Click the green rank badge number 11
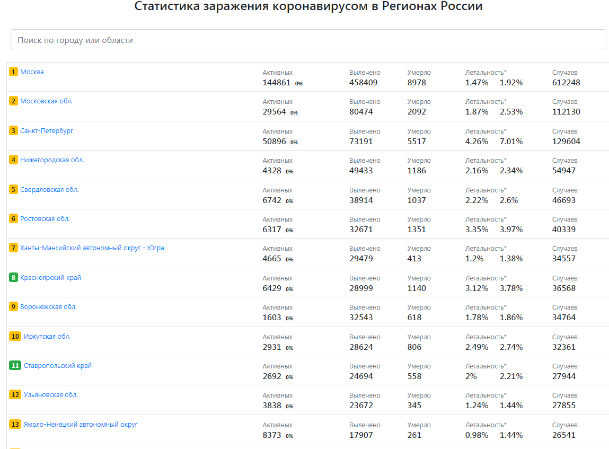 (x=15, y=366)
